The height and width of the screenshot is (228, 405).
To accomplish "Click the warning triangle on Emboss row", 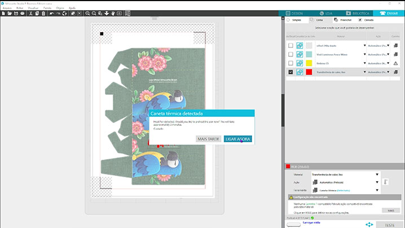I will coord(395,63).
